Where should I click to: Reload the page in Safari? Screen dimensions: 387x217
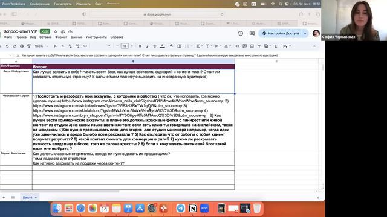[222, 14]
